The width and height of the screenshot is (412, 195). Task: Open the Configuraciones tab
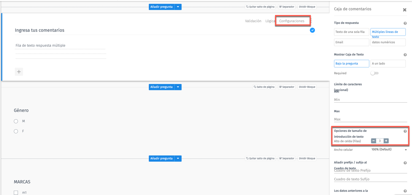tap(292, 21)
